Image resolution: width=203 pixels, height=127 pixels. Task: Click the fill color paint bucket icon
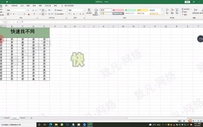pos(24,14)
